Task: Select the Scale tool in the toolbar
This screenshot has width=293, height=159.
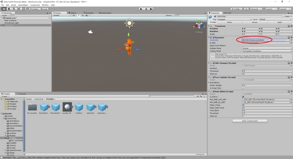Action: tap(19, 9)
